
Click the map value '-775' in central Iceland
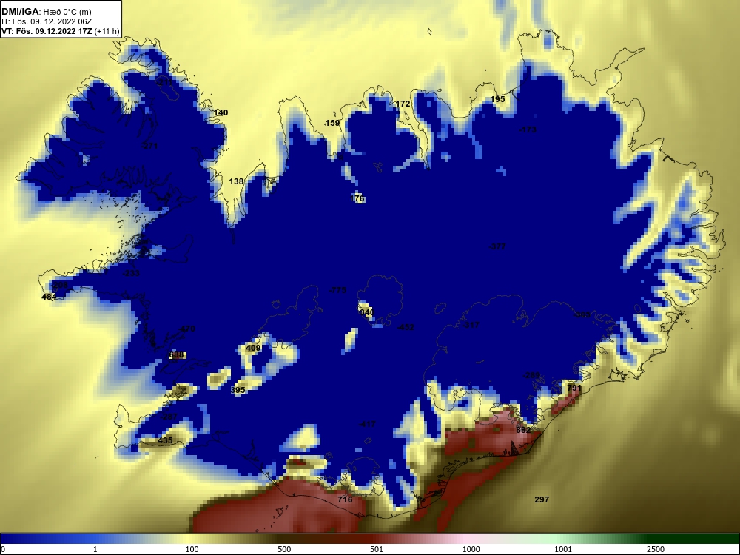coord(338,290)
